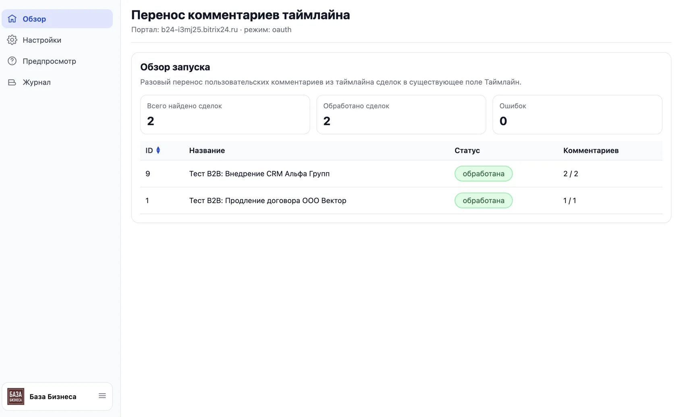Click the Журнал sidebar icon

12,82
